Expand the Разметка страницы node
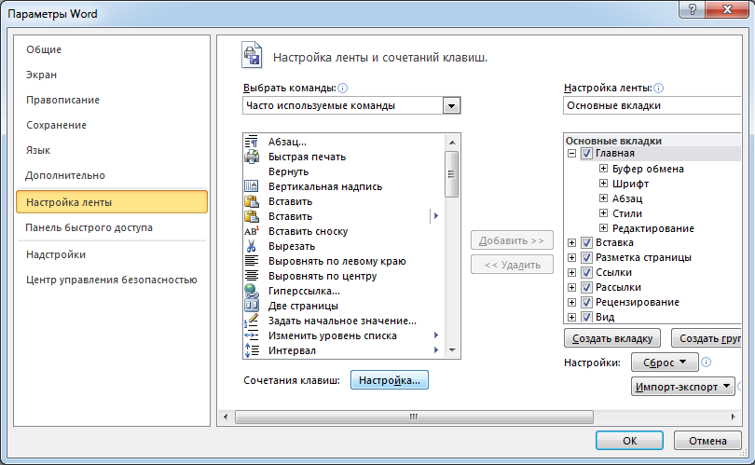 point(571,257)
